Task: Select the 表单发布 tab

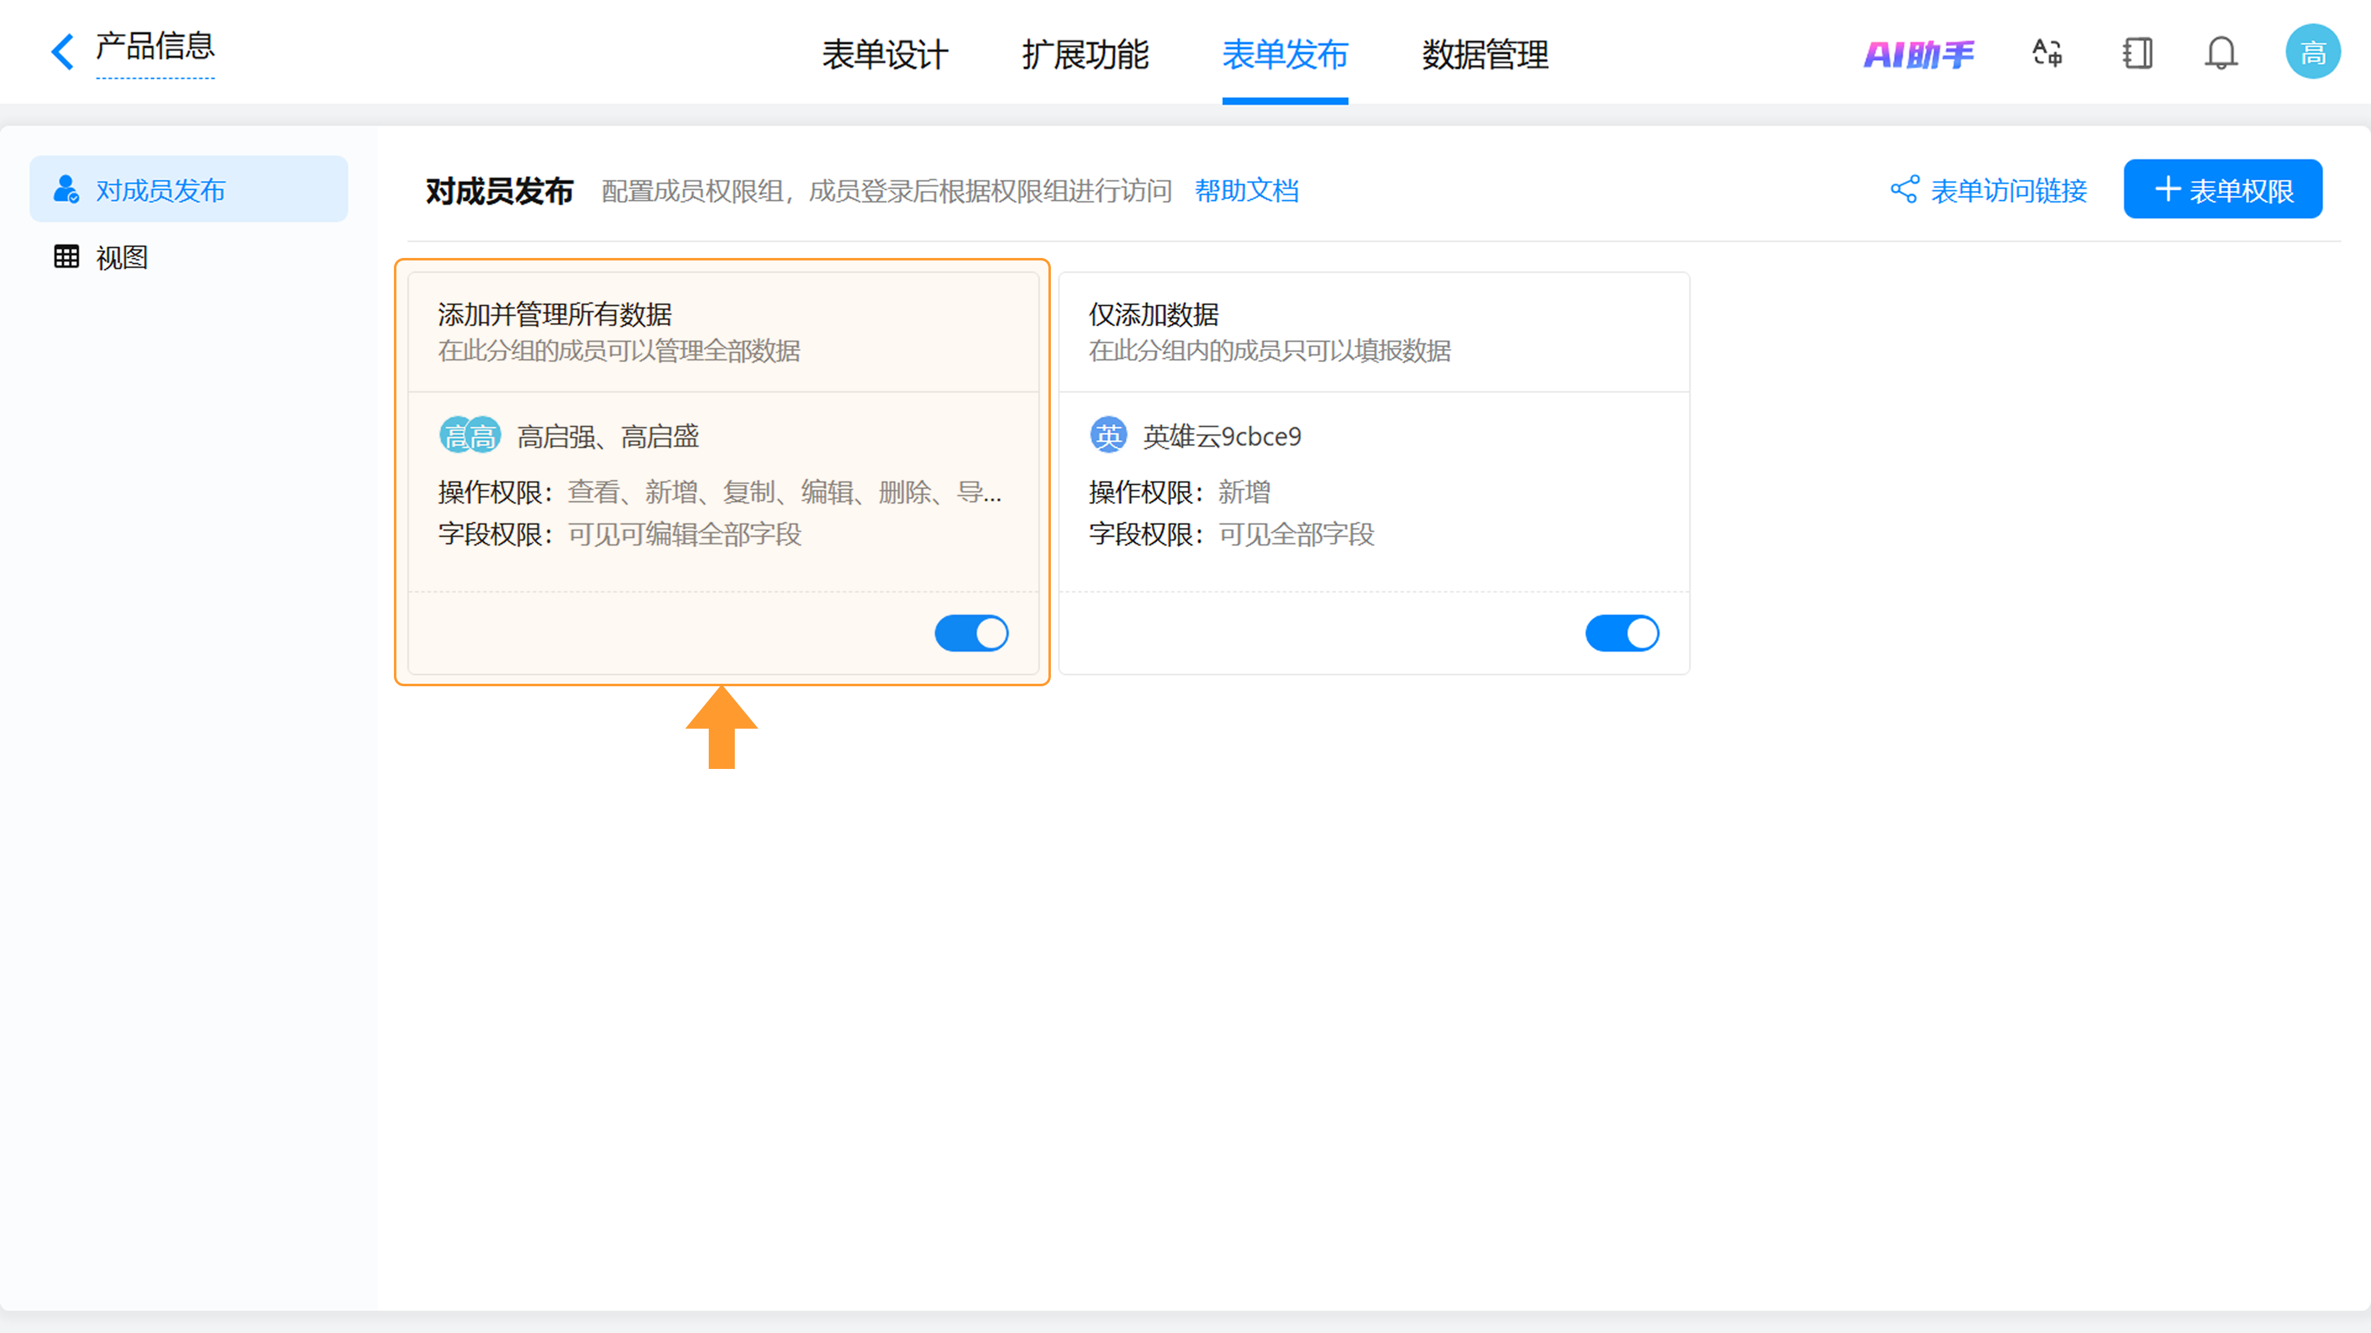Action: [1285, 54]
